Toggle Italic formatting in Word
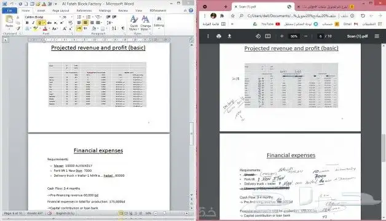Viewport: 386px width, 221px height. coord(33,23)
